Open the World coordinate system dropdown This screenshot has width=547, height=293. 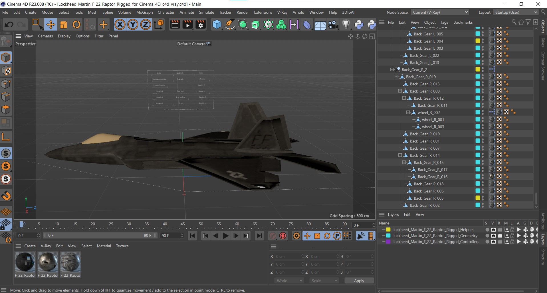click(x=289, y=281)
